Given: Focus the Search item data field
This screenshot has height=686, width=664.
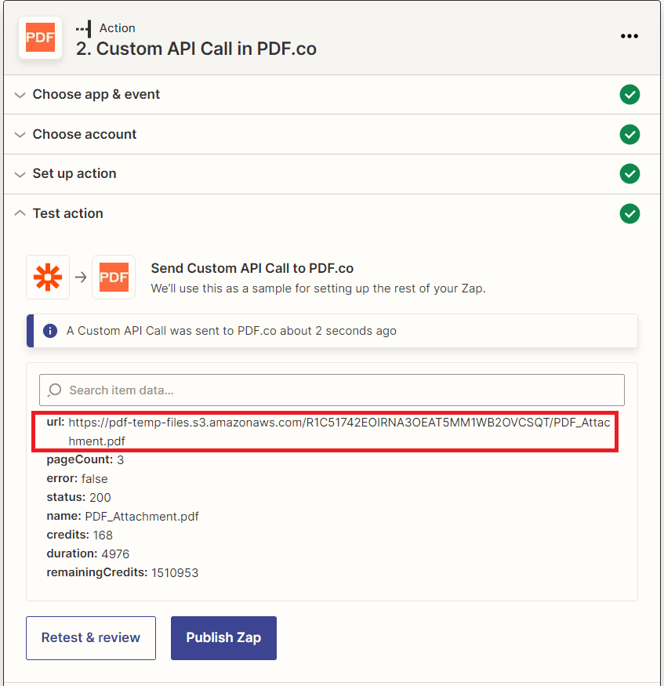Looking at the screenshot, I should click(x=337, y=390).
